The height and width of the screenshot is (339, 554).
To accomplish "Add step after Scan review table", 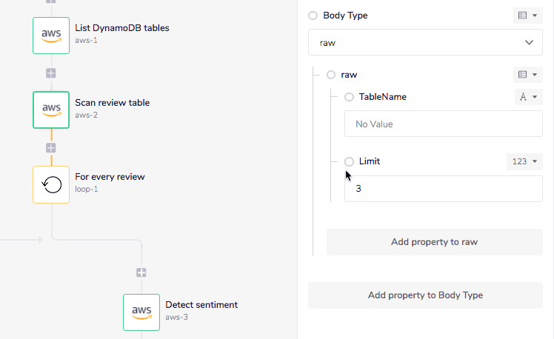I will click(x=51, y=147).
